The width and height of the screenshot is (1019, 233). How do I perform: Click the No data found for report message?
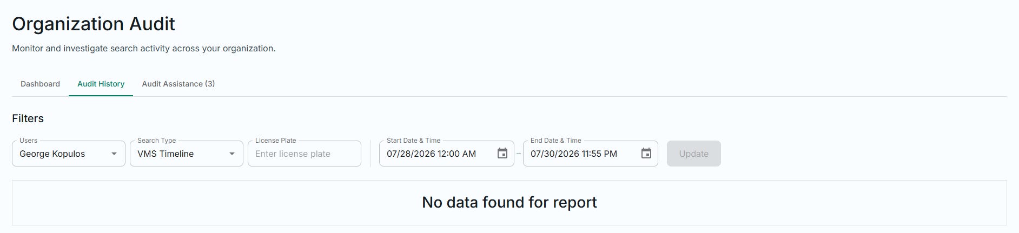click(510, 202)
